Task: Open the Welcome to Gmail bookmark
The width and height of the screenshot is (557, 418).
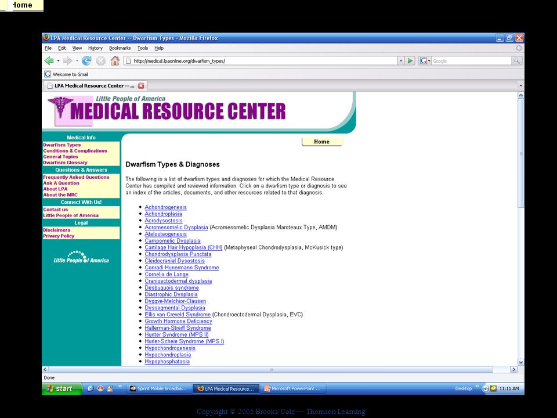Action: point(66,74)
